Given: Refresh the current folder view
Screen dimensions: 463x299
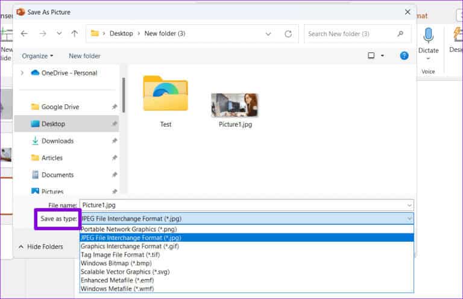Looking at the screenshot, I should [288, 34].
